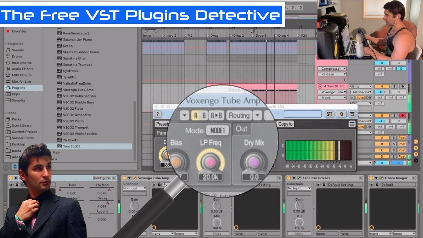Click the Voxengo help question mark button
The height and width of the screenshot is (238, 423).
pos(158,114)
